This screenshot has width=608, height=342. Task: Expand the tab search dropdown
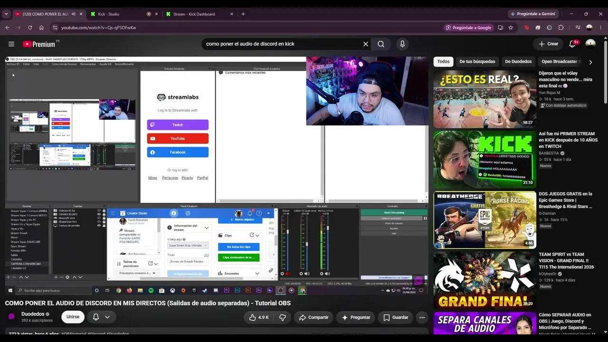tap(6, 14)
